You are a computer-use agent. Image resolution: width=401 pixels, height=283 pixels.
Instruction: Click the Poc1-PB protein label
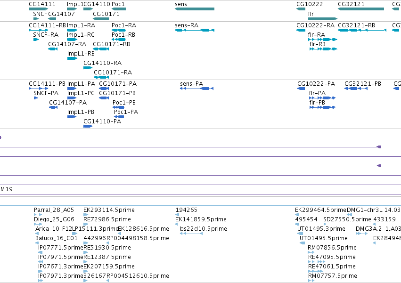(x=124, y=103)
